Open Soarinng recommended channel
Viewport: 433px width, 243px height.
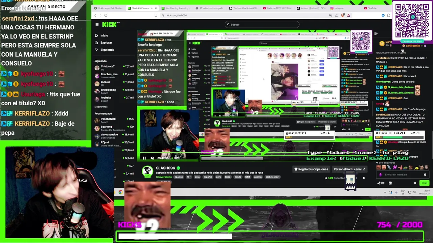coord(114,128)
